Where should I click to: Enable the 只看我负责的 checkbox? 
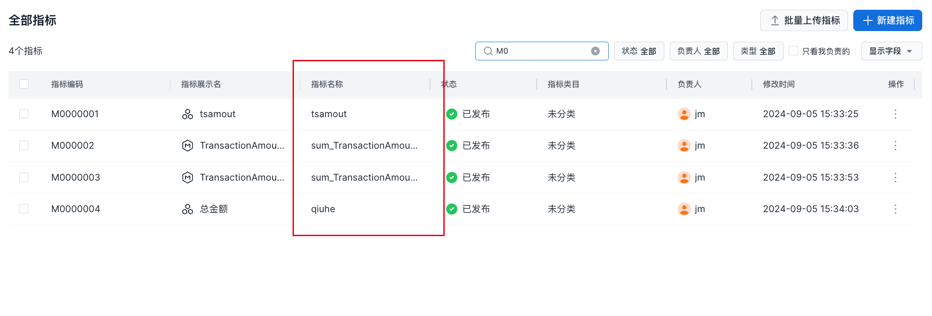pyautogui.click(x=793, y=51)
